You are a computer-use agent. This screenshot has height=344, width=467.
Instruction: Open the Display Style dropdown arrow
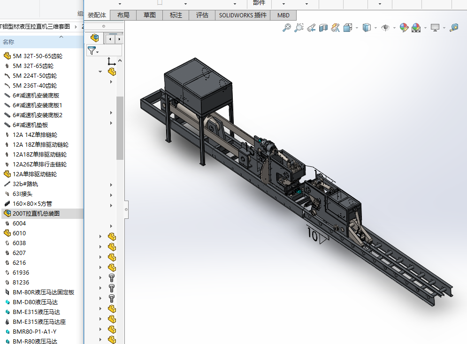(x=375, y=28)
